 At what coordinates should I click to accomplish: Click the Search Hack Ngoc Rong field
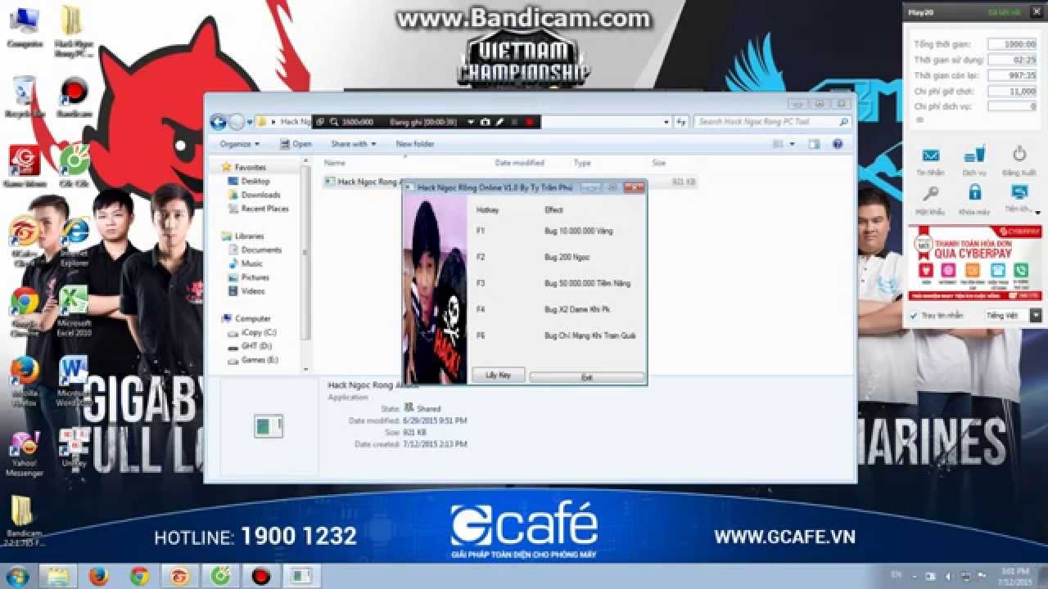click(x=772, y=122)
